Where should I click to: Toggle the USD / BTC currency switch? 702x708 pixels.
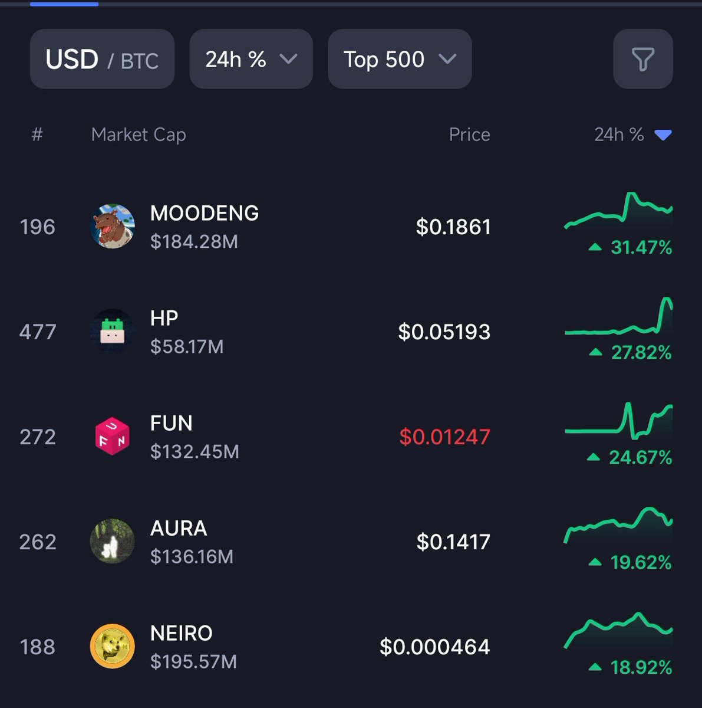[102, 59]
